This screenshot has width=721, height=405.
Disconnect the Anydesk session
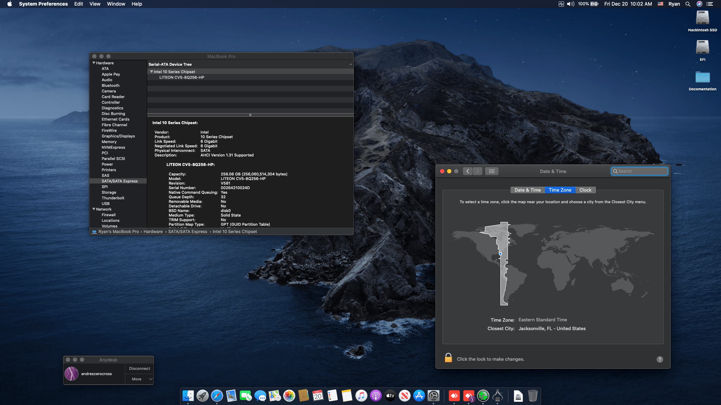tap(139, 368)
